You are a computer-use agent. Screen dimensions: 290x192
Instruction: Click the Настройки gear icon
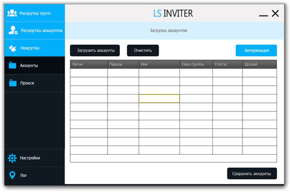point(12,158)
